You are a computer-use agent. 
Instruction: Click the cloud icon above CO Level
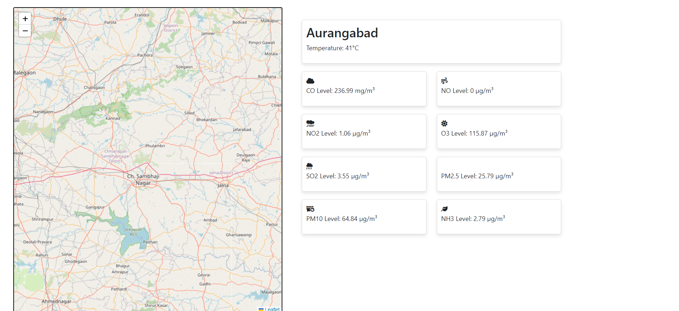click(x=310, y=81)
